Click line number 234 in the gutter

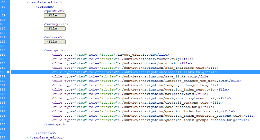point(3,55)
